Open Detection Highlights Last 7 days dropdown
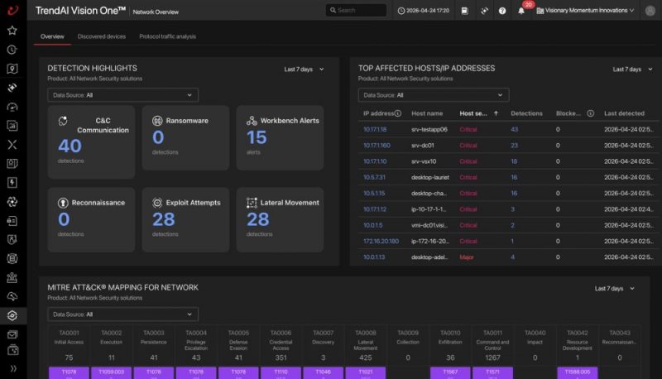Viewport: 662px width, 379px height. pyautogui.click(x=304, y=70)
